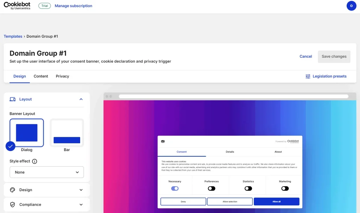Enable the Preferences consent toggle
This screenshot has height=213, width=360.
(x=211, y=188)
